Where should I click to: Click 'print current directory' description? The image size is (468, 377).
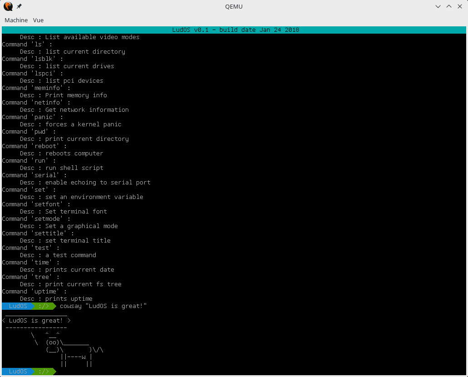click(x=87, y=139)
